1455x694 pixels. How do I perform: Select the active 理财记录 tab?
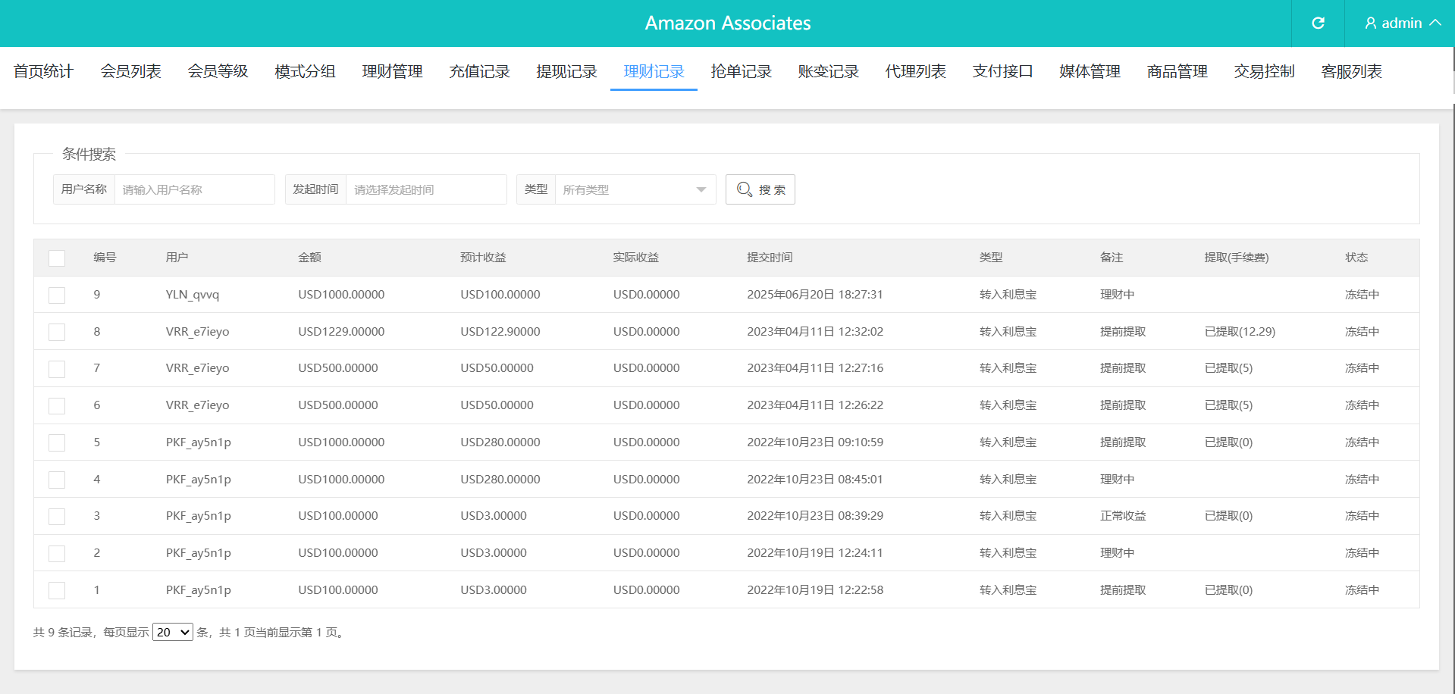[x=654, y=71]
